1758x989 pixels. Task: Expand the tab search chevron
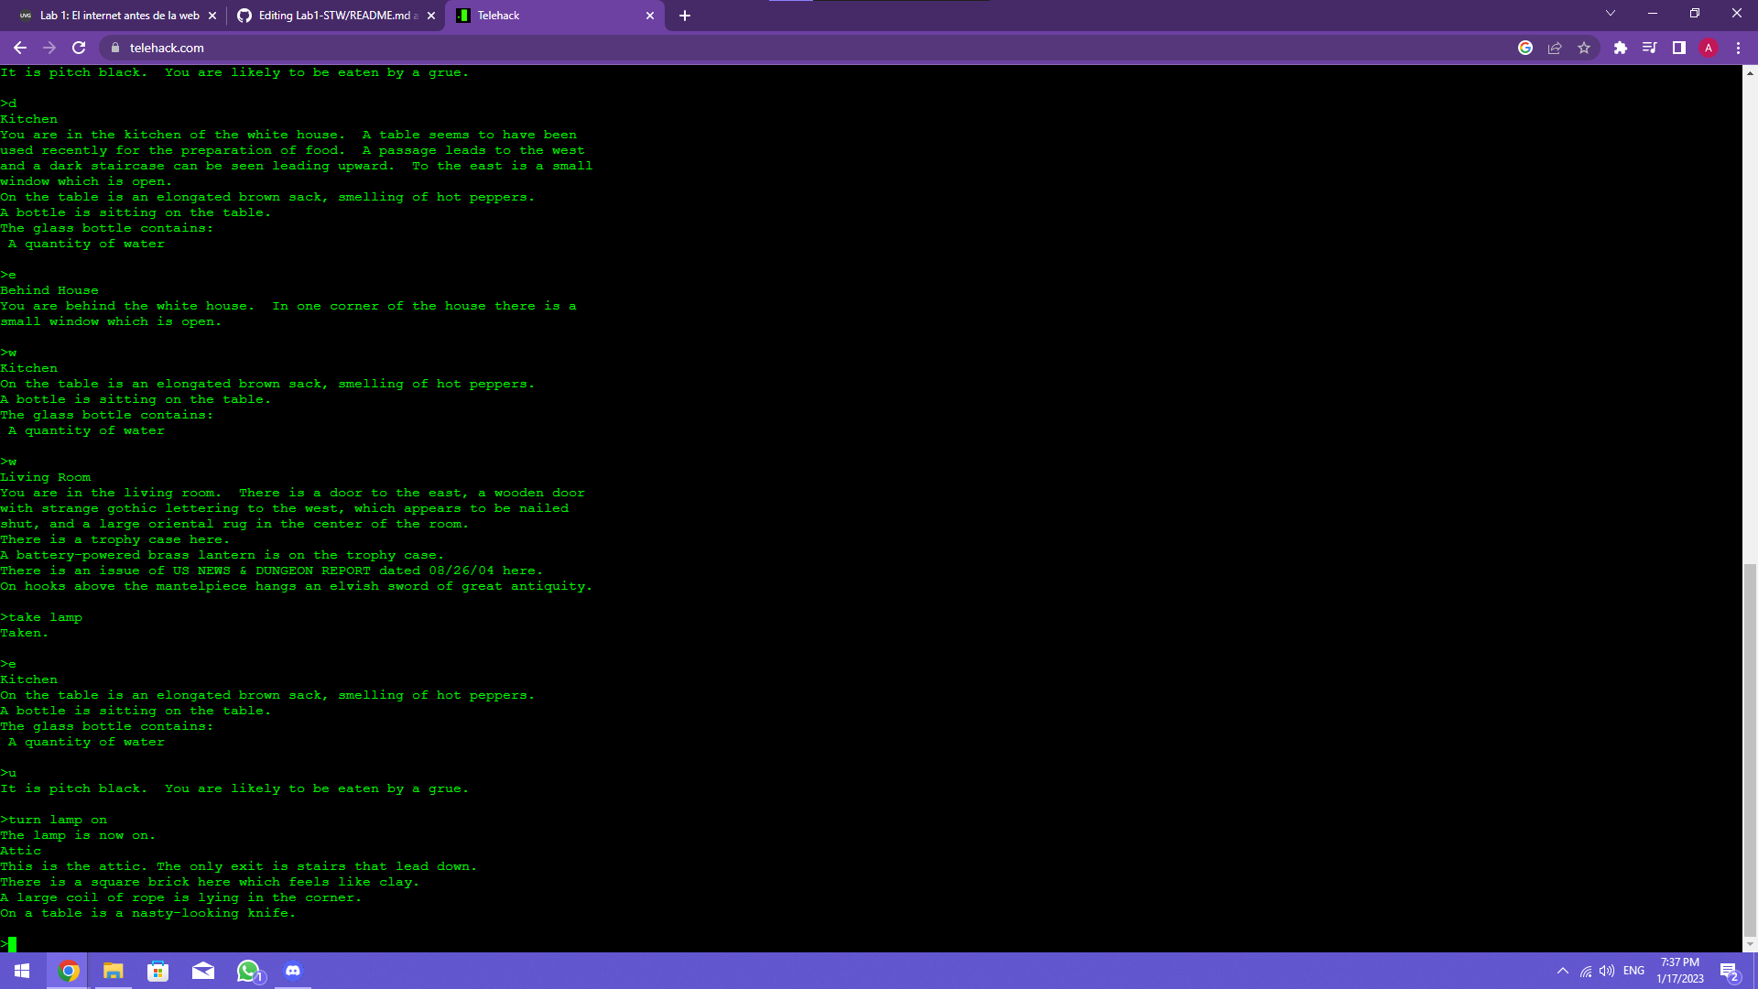tap(1611, 14)
